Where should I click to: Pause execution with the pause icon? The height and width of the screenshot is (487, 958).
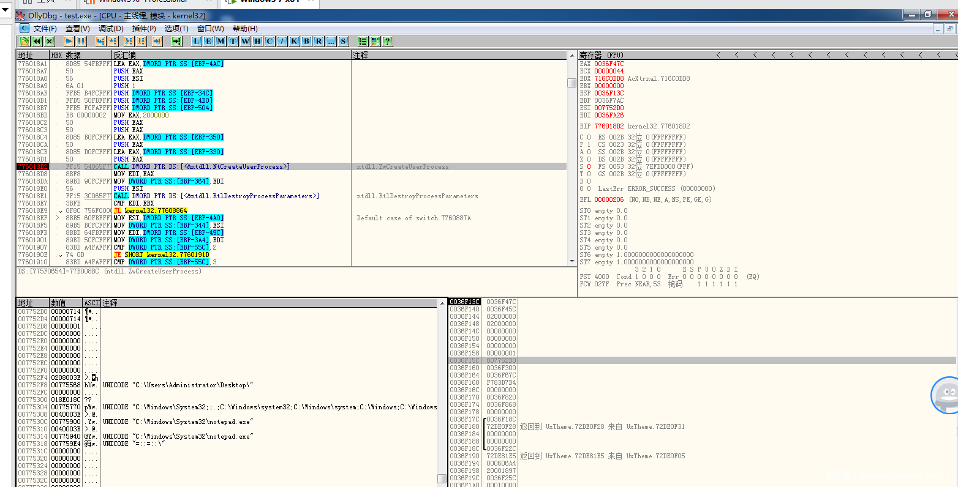click(81, 41)
